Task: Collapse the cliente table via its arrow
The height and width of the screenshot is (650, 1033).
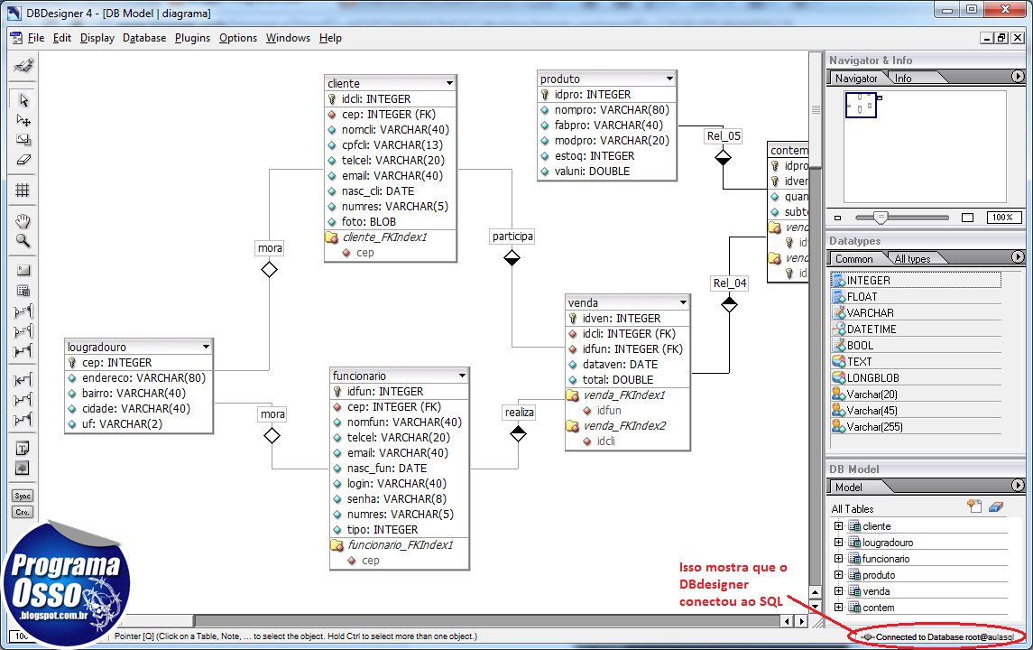Action: [450, 83]
